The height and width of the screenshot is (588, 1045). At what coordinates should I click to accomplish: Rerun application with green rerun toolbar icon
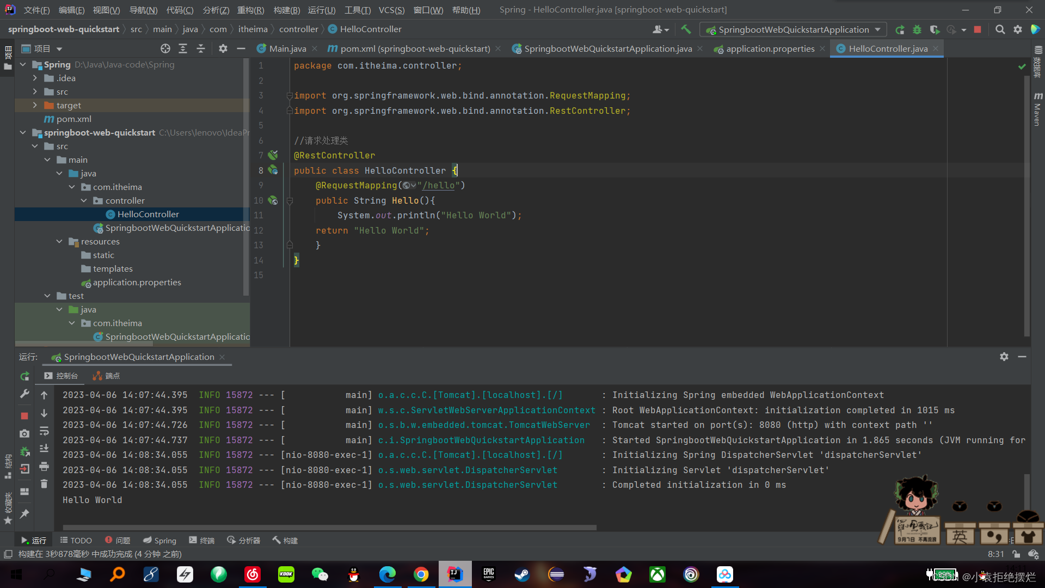(900, 29)
